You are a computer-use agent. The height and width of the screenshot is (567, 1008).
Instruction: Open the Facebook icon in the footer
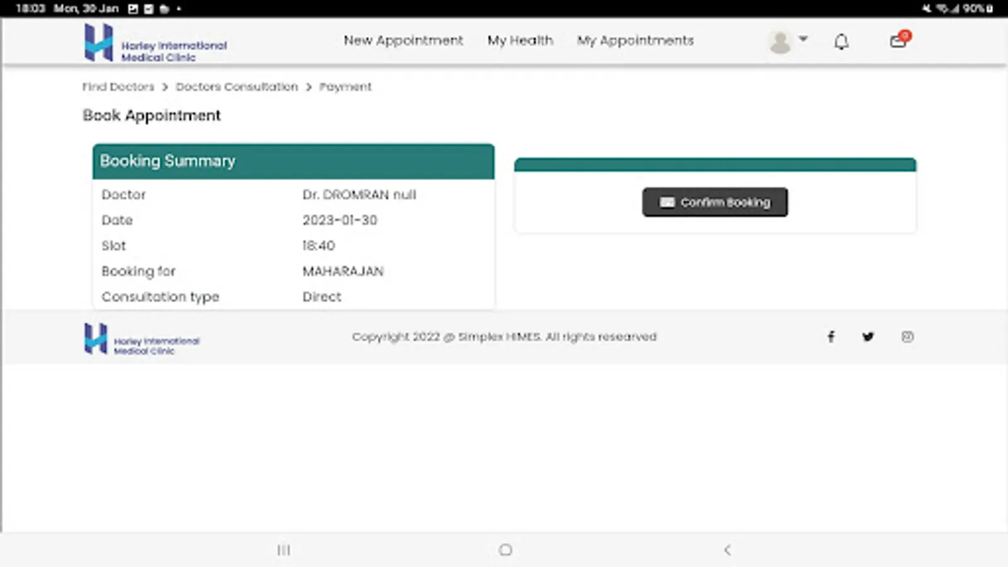[x=830, y=336]
